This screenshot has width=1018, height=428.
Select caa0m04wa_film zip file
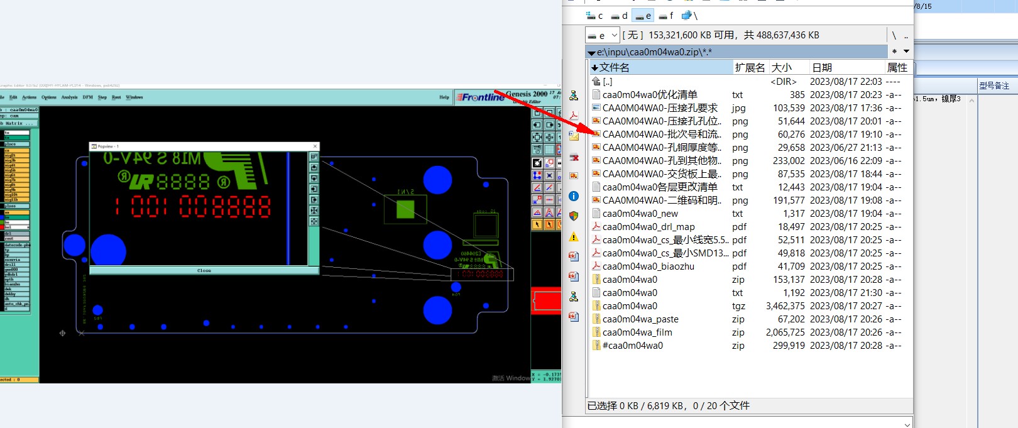tap(750, 332)
